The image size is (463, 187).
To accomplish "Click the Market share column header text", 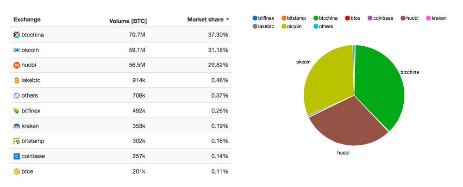I will pos(206,19).
